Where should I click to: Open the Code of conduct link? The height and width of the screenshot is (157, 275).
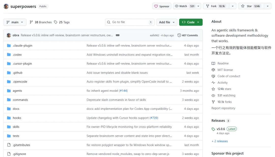[229, 76]
